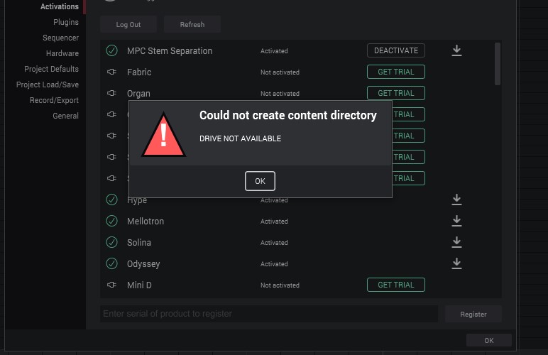Click the MPC Stem Separation name
Viewport: 548px width, 355px height.
tap(170, 50)
